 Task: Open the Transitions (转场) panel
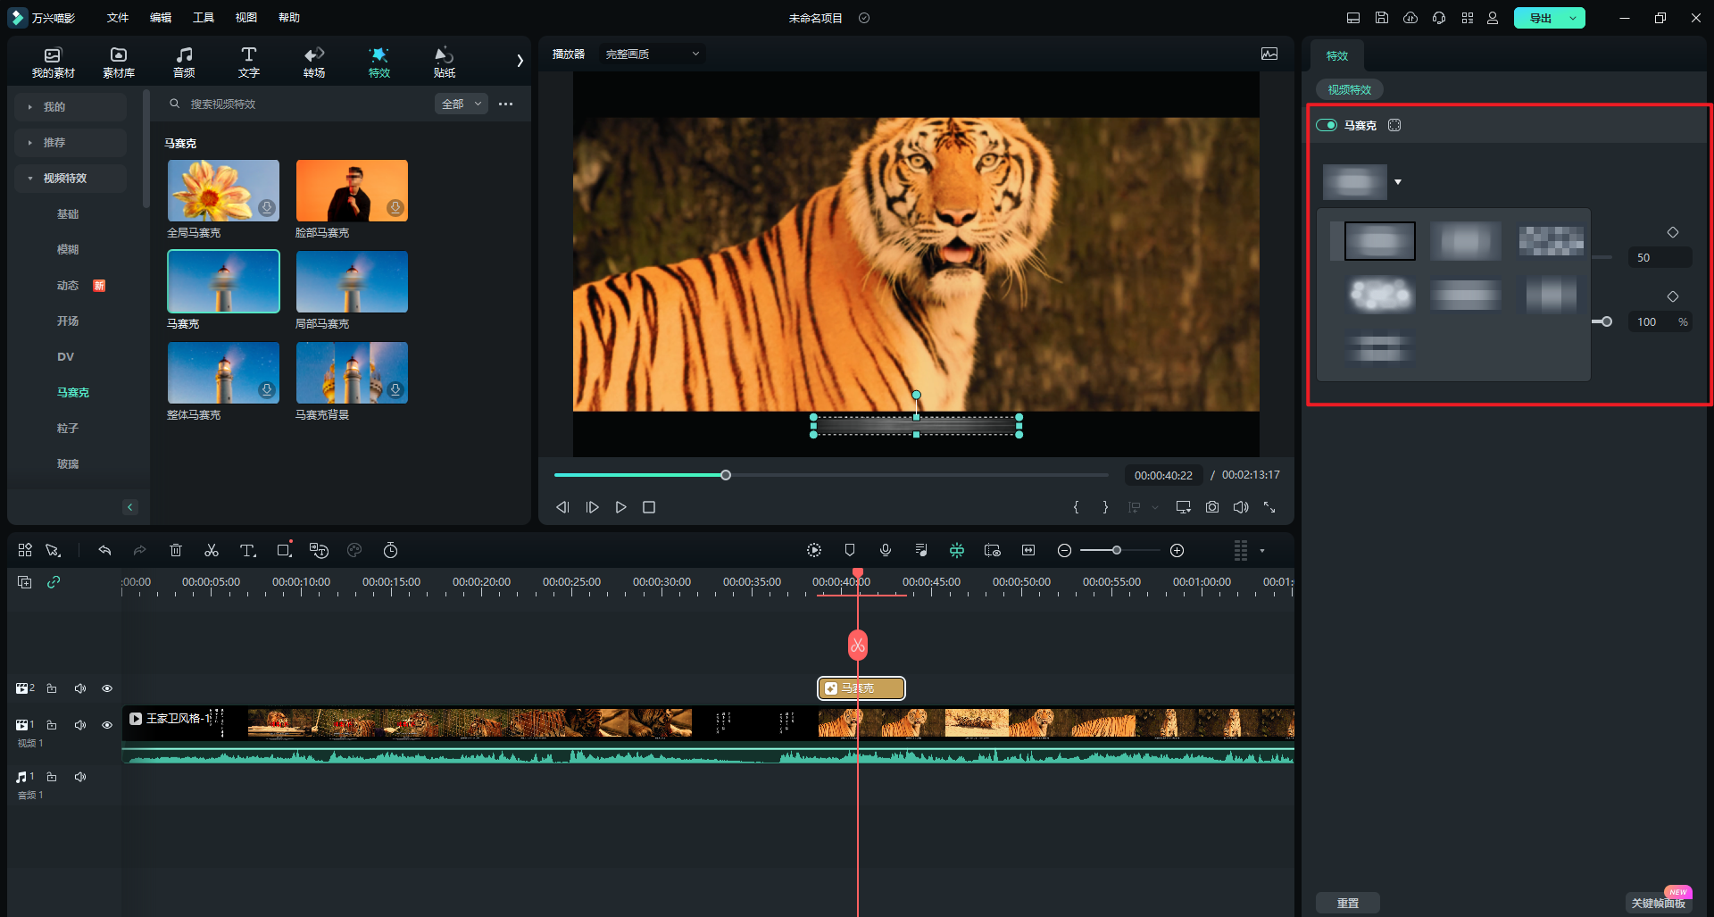[314, 62]
